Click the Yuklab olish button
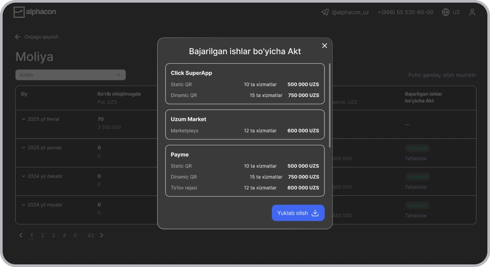The image size is (490, 267). [298, 213]
